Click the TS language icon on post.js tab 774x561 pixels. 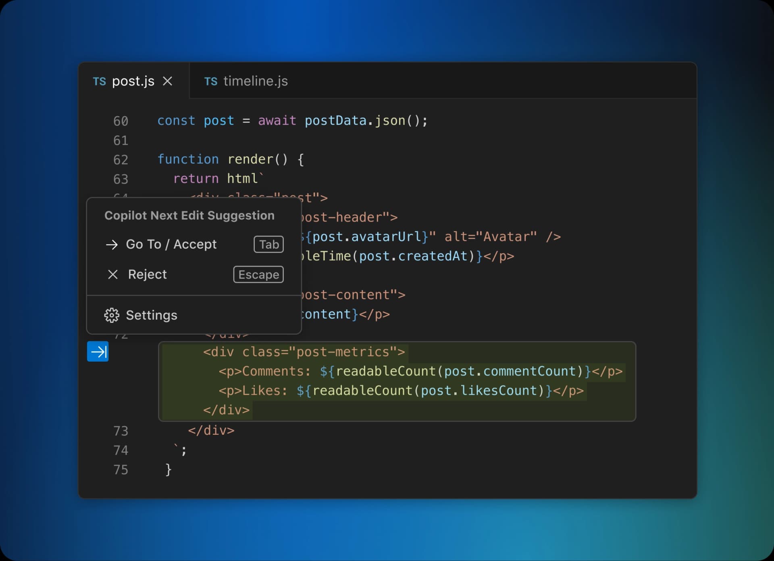tap(100, 81)
